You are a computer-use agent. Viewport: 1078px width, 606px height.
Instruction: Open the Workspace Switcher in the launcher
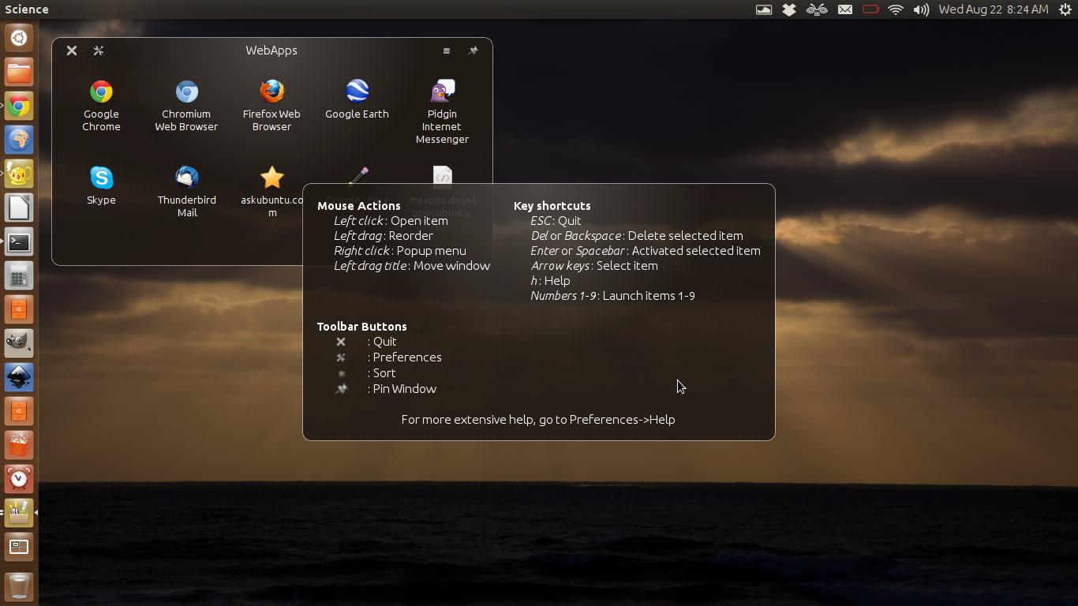[20, 547]
